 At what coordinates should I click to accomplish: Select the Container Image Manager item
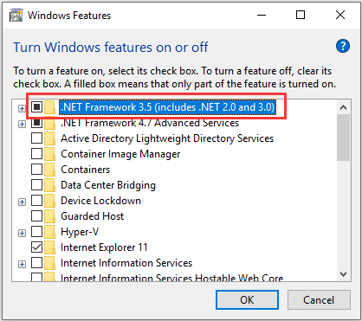point(120,154)
